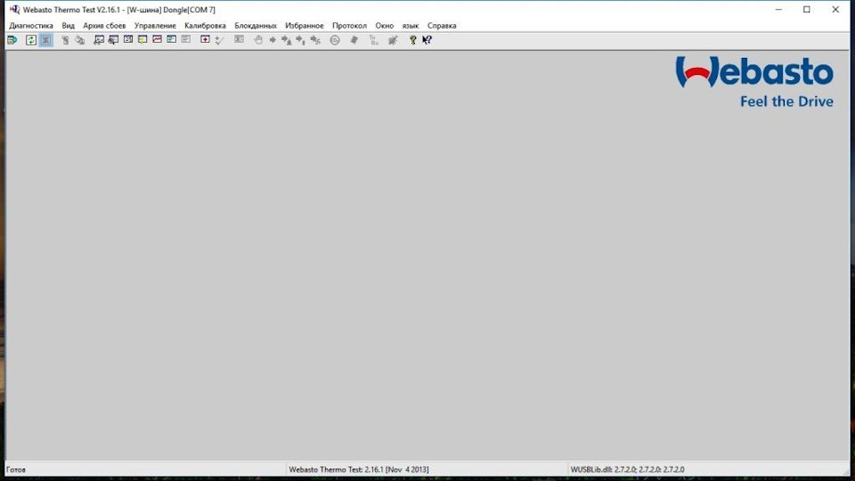Image resolution: width=855 pixels, height=481 pixels.
Task: Close the Webasto Thermo Test window
Action: click(x=835, y=9)
